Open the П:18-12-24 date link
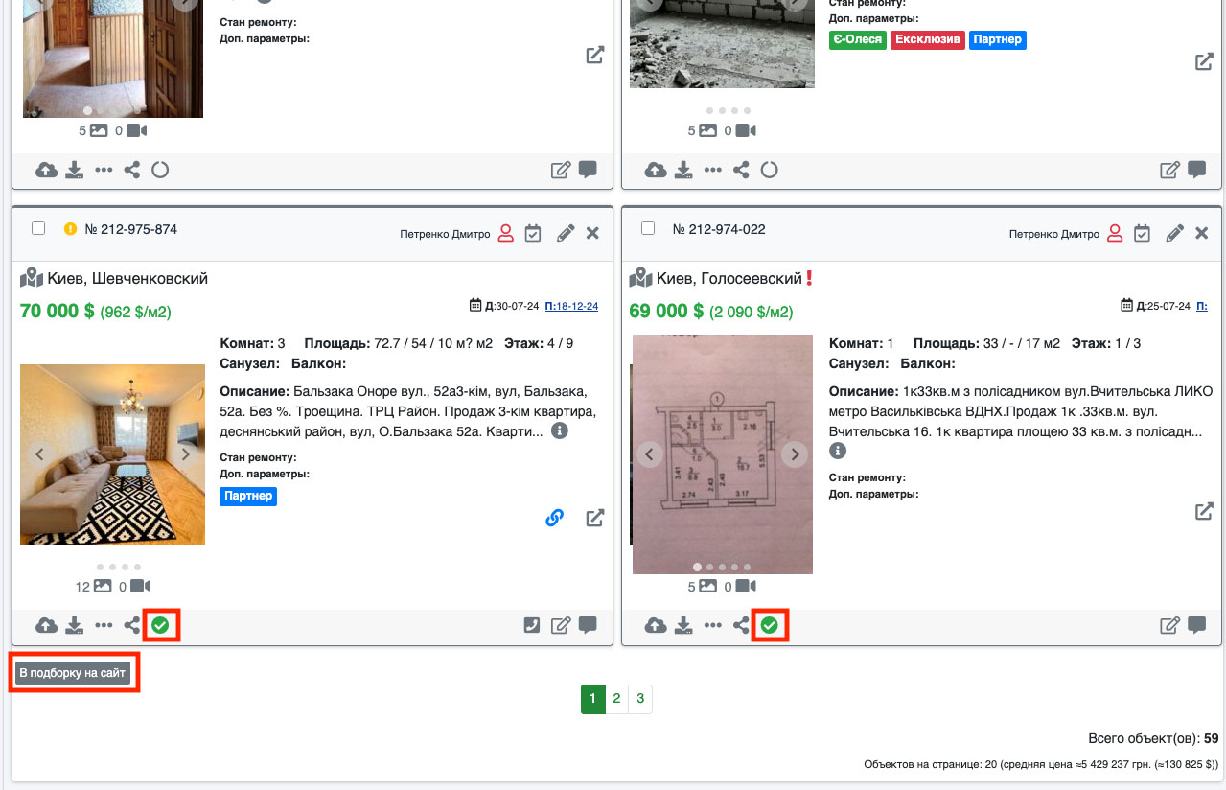Image resolution: width=1226 pixels, height=790 pixels. click(x=571, y=306)
